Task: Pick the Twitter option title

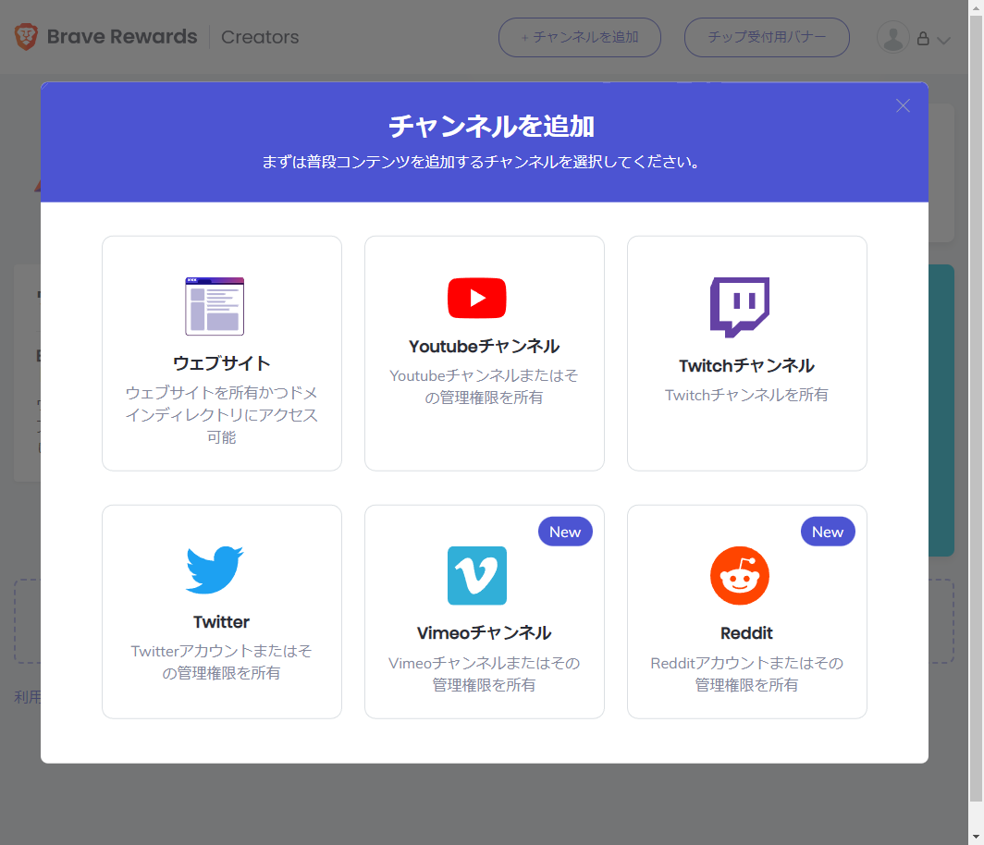Action: click(x=222, y=622)
